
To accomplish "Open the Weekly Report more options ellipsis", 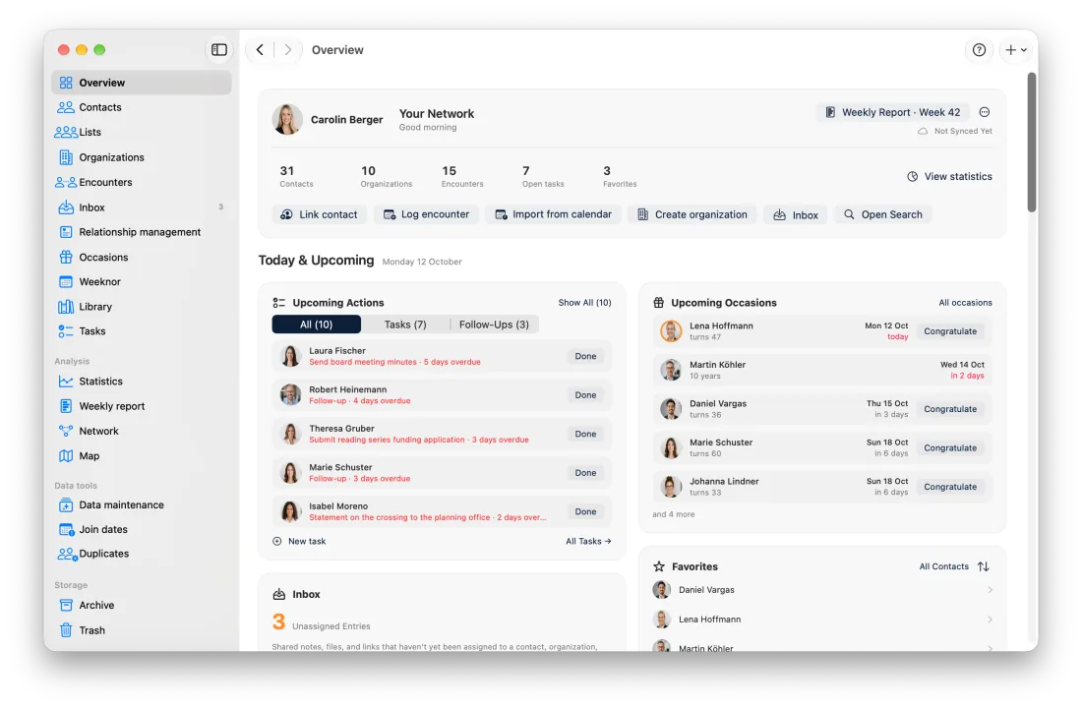I will [x=985, y=112].
